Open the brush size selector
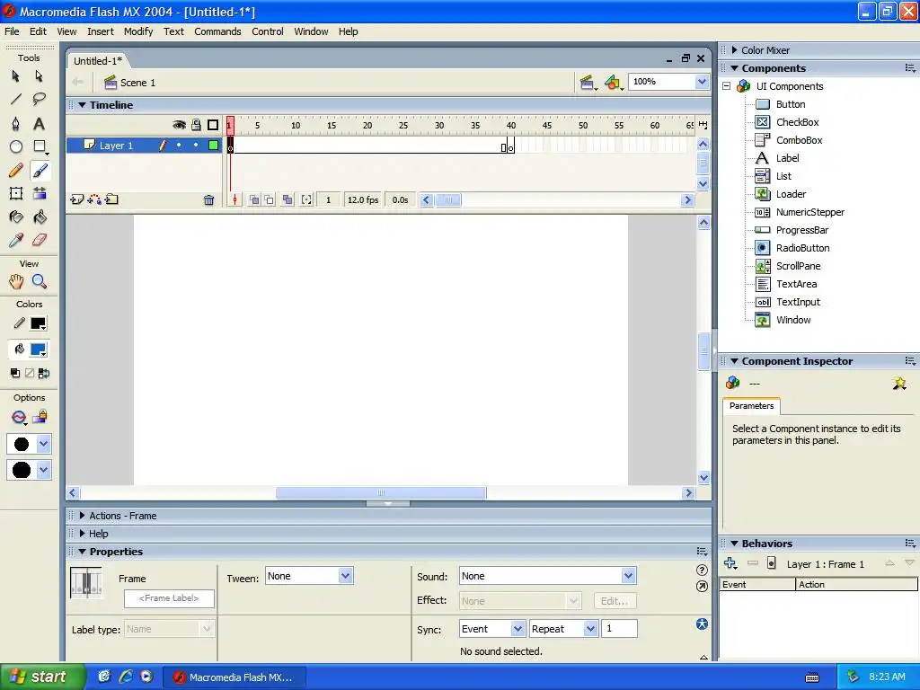This screenshot has height=690, width=920. click(29, 444)
